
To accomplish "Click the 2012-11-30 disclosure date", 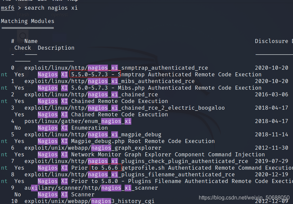I will pos(272,148).
